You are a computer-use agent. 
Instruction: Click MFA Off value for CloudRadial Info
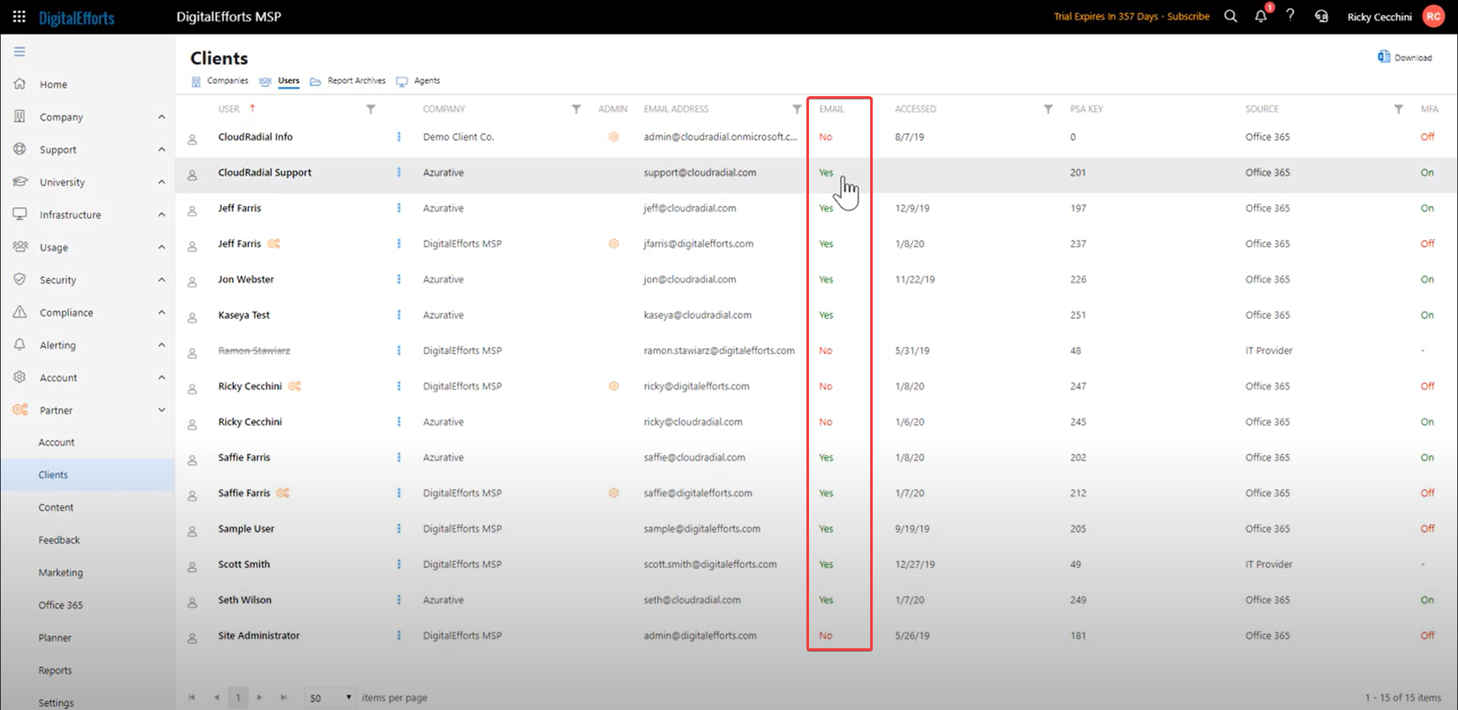pos(1427,136)
